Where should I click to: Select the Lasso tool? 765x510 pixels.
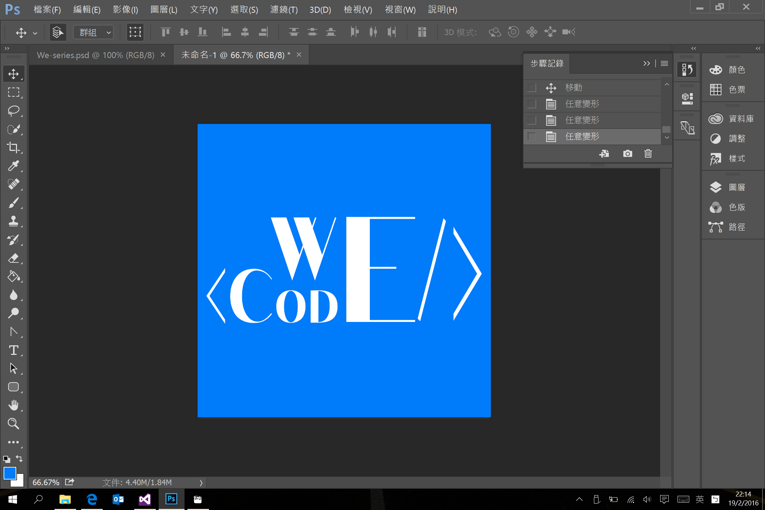pyautogui.click(x=13, y=111)
